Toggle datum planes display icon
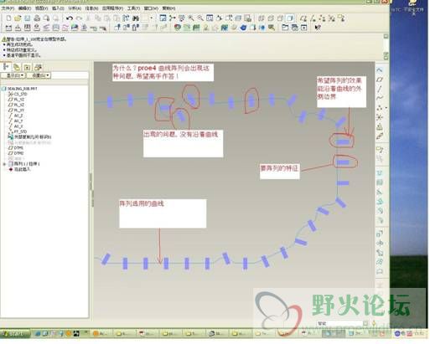Viewport: 430px width, 344px height. (x=303, y=18)
